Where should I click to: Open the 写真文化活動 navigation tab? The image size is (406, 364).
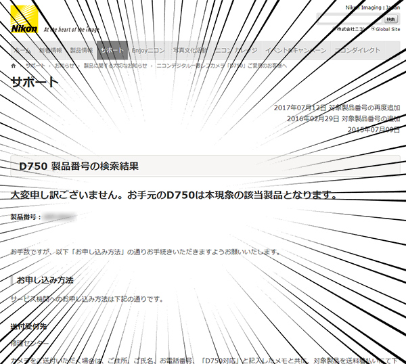click(x=189, y=50)
